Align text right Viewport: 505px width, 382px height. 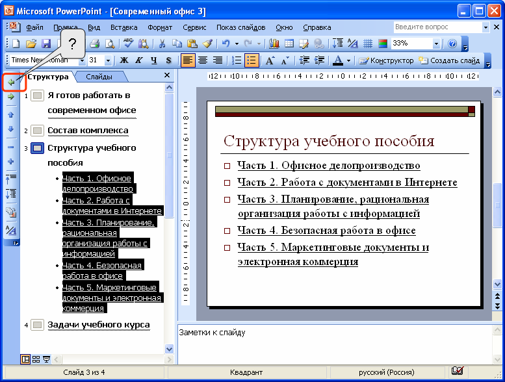[218, 60]
